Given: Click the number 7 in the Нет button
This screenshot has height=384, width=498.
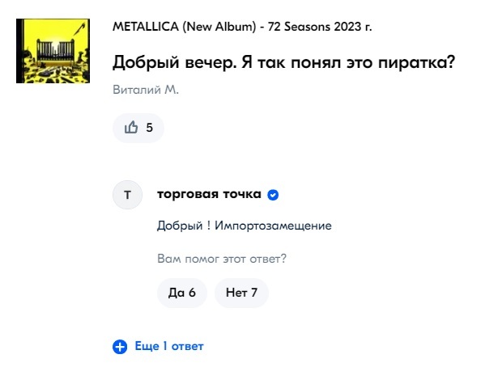Looking at the screenshot, I should (x=253, y=293).
